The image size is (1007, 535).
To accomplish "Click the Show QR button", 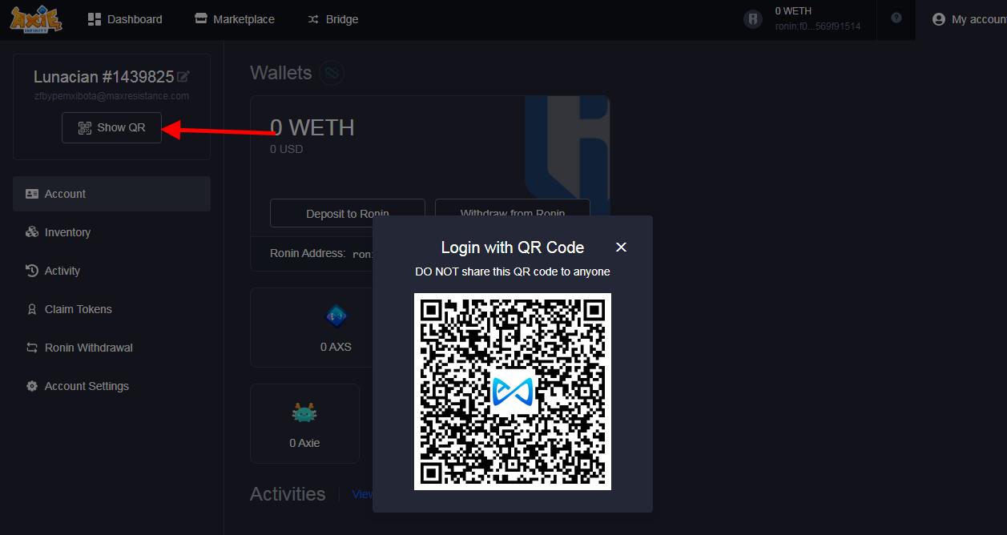I will [x=111, y=127].
